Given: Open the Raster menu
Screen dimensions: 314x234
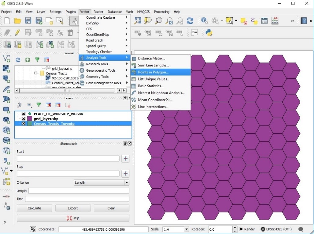Looking at the screenshot, I should tap(98, 12).
